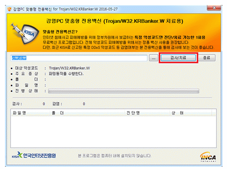The width and height of the screenshot is (227, 169).
Task: Select the 폴더 column header
Action: pos(87,113)
